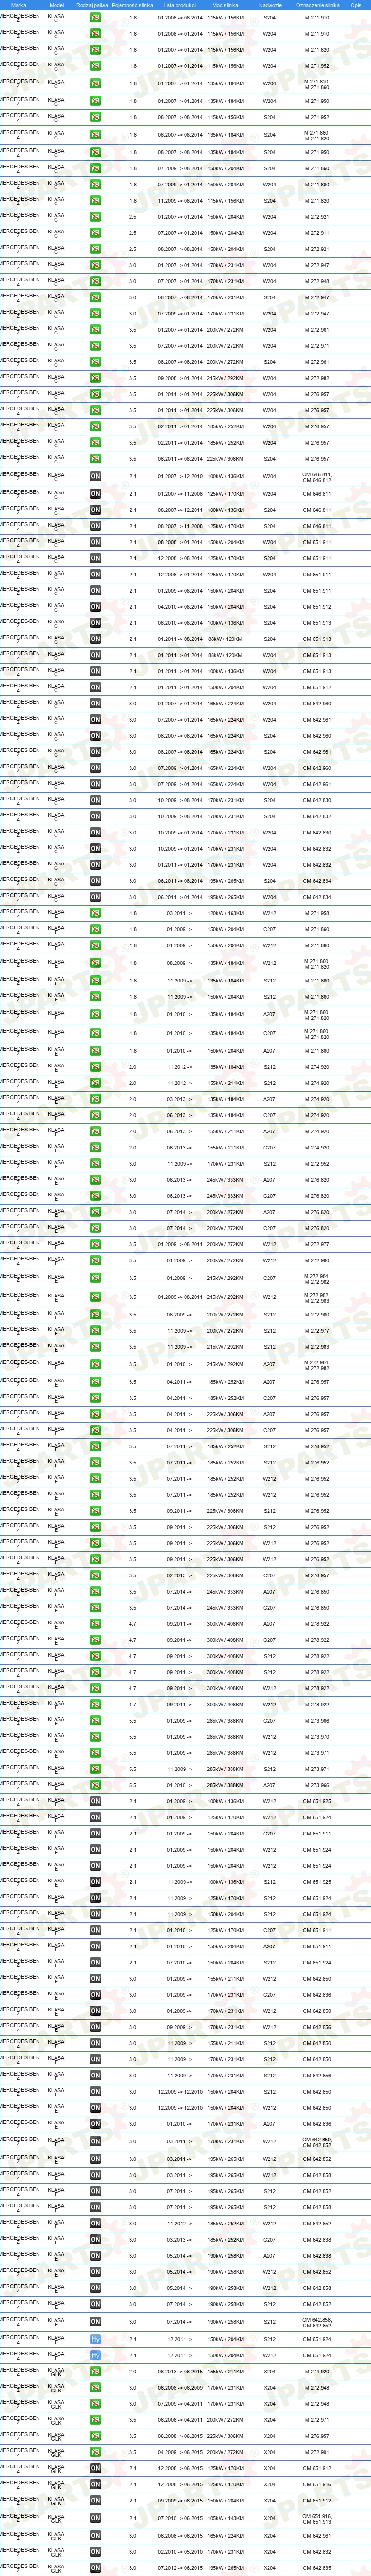Click diesel ON icon in OM 642.835 row
This screenshot has width=371, height=2576.
[95, 2568]
